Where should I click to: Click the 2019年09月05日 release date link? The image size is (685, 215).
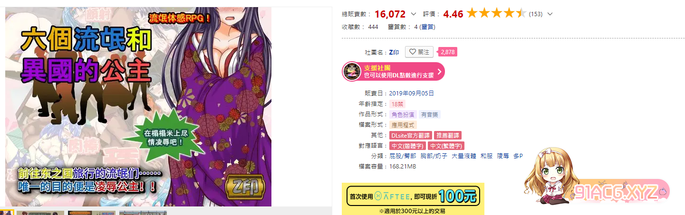pyautogui.click(x=411, y=93)
